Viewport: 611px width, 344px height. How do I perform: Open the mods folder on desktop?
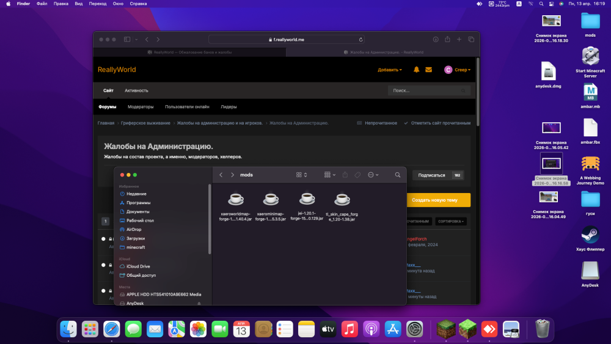point(590,25)
